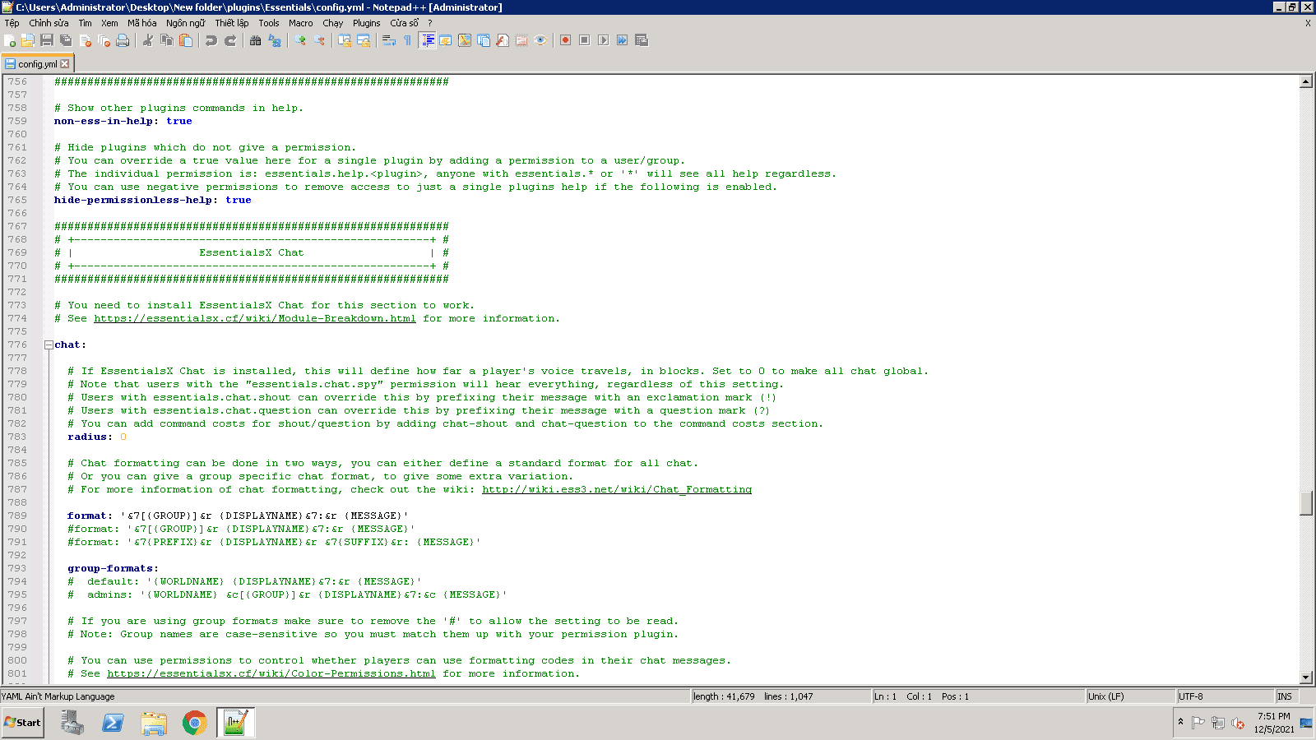Show the Function List panel icon
This screenshot has width=1316, height=740.
[503, 40]
